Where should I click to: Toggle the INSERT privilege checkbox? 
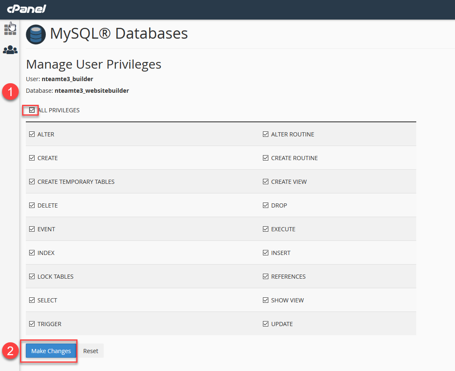[265, 253]
